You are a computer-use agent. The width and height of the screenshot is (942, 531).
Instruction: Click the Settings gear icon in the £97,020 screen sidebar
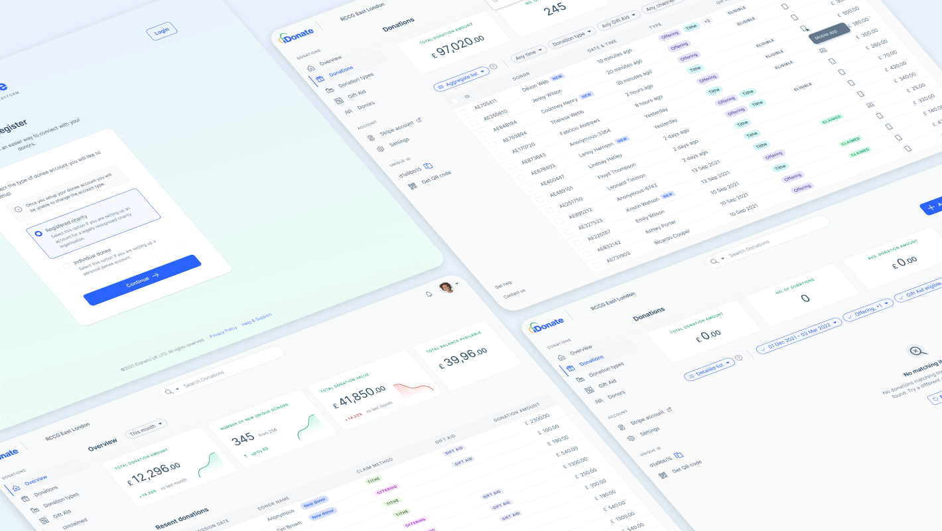(380, 149)
